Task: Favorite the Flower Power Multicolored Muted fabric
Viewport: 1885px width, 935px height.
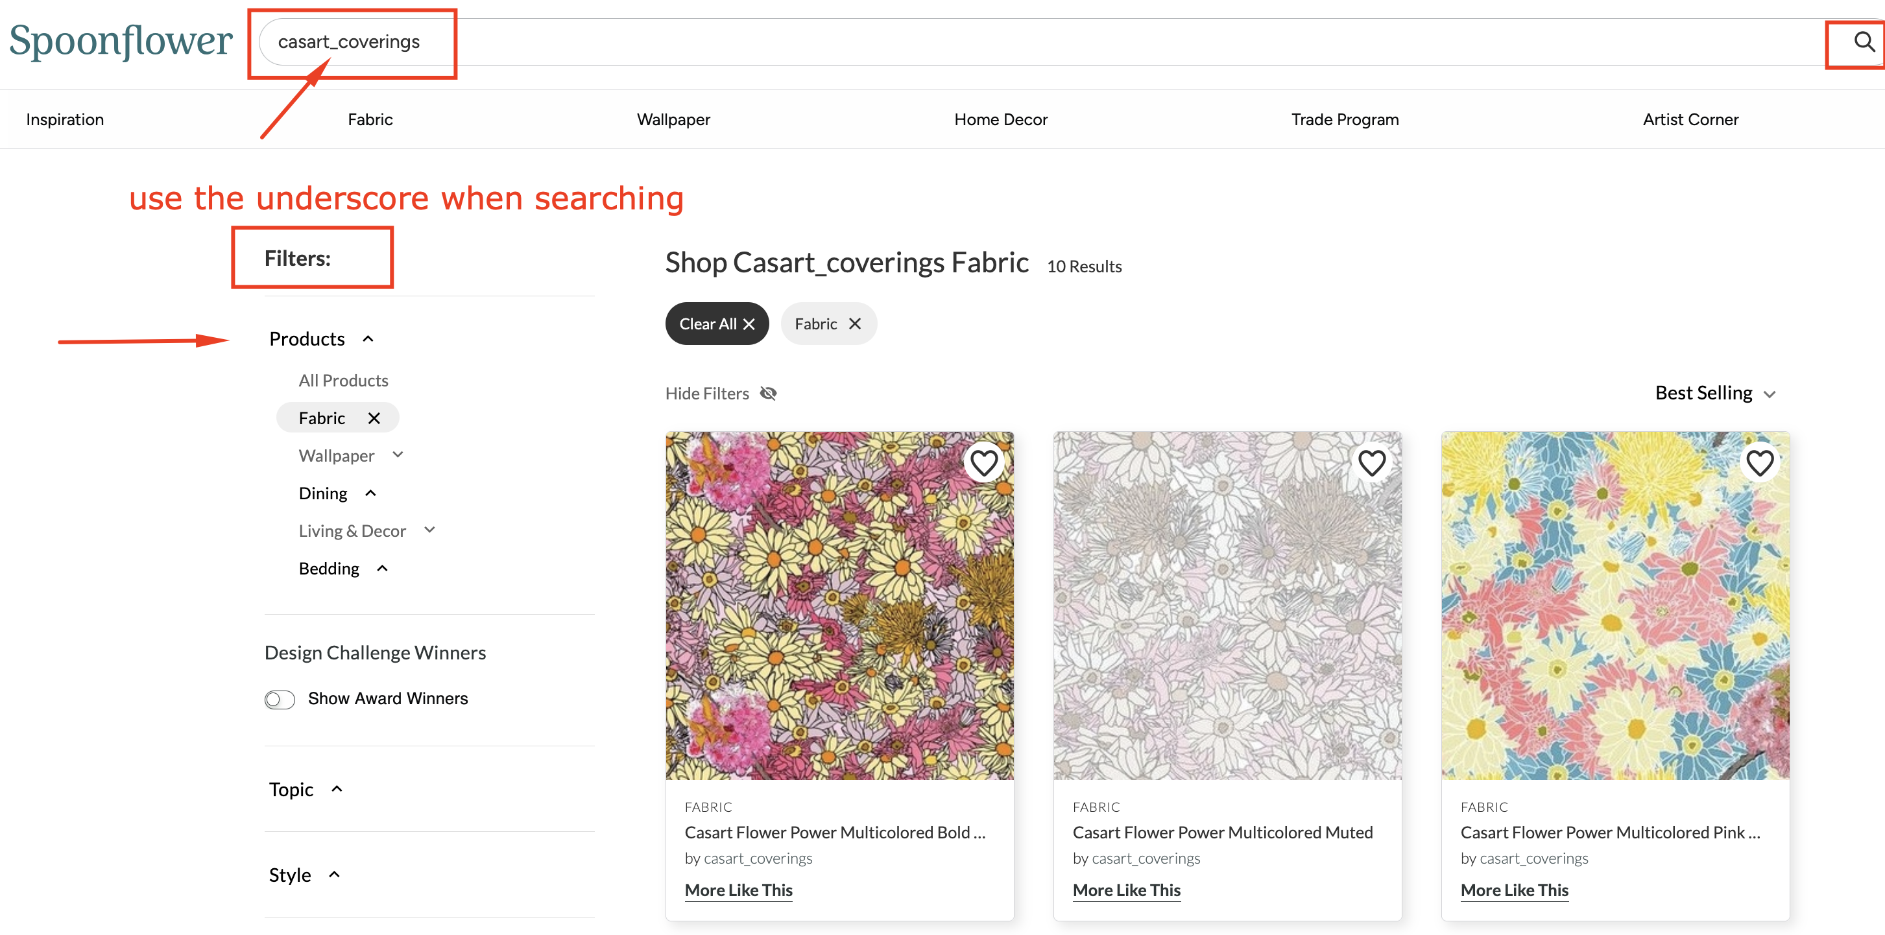Action: coord(1371,462)
